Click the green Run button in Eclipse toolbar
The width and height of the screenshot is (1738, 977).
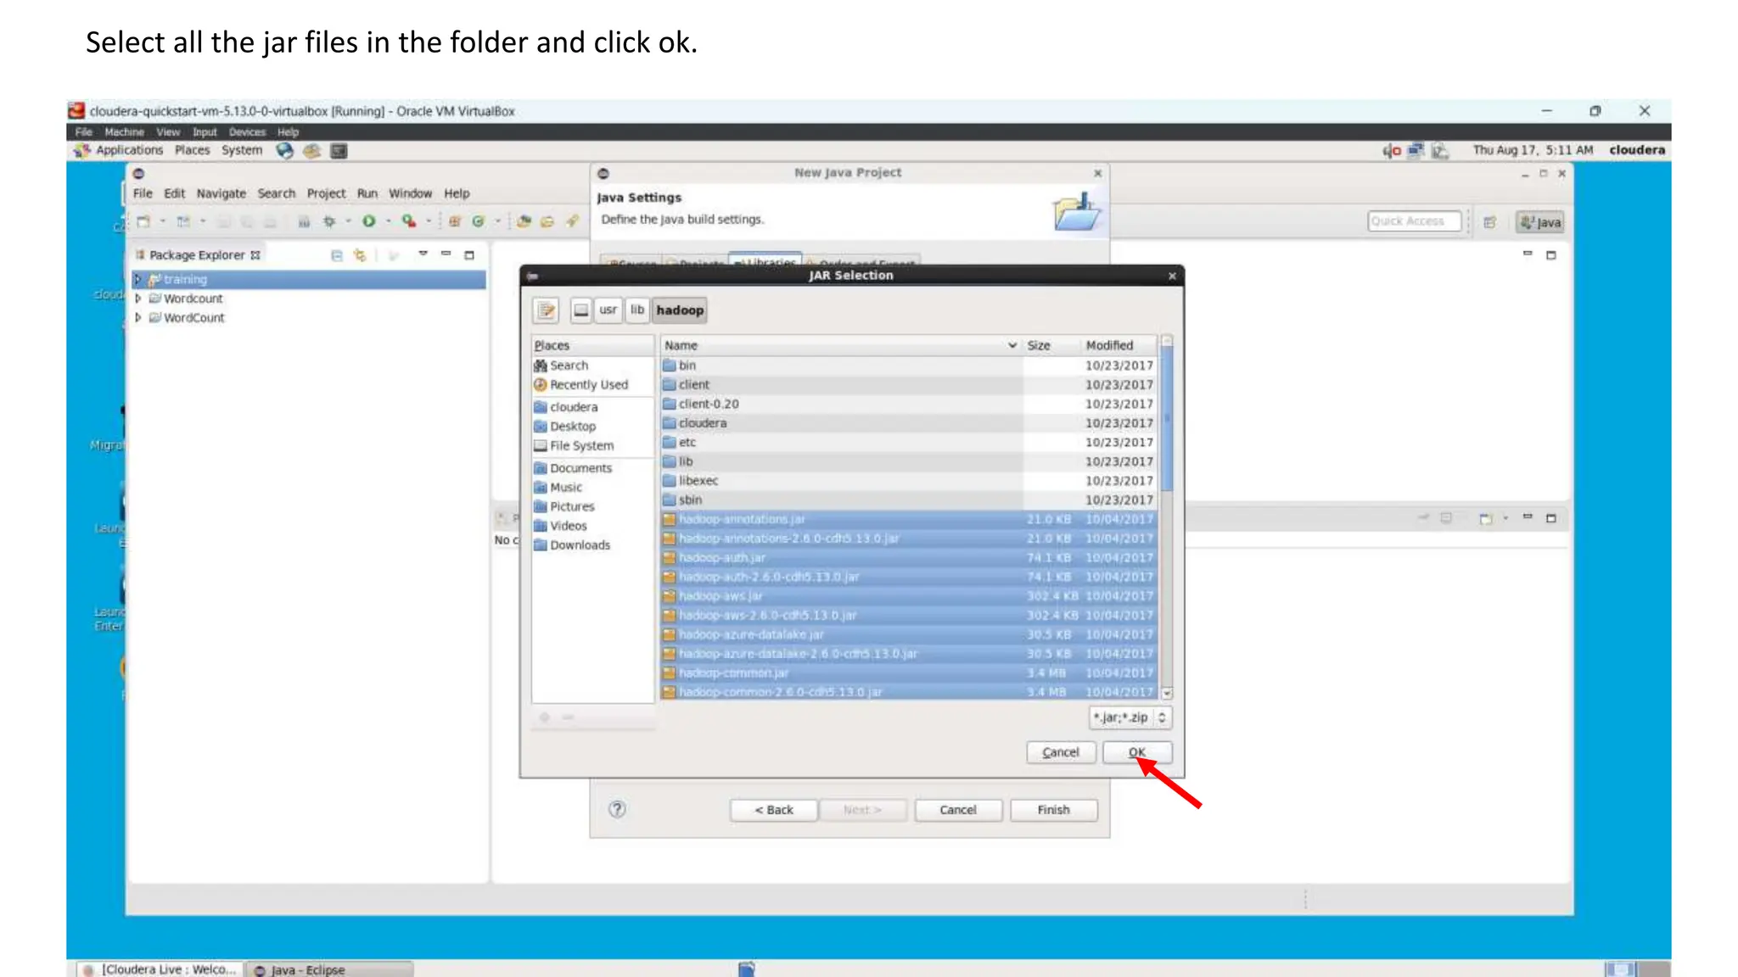369,221
